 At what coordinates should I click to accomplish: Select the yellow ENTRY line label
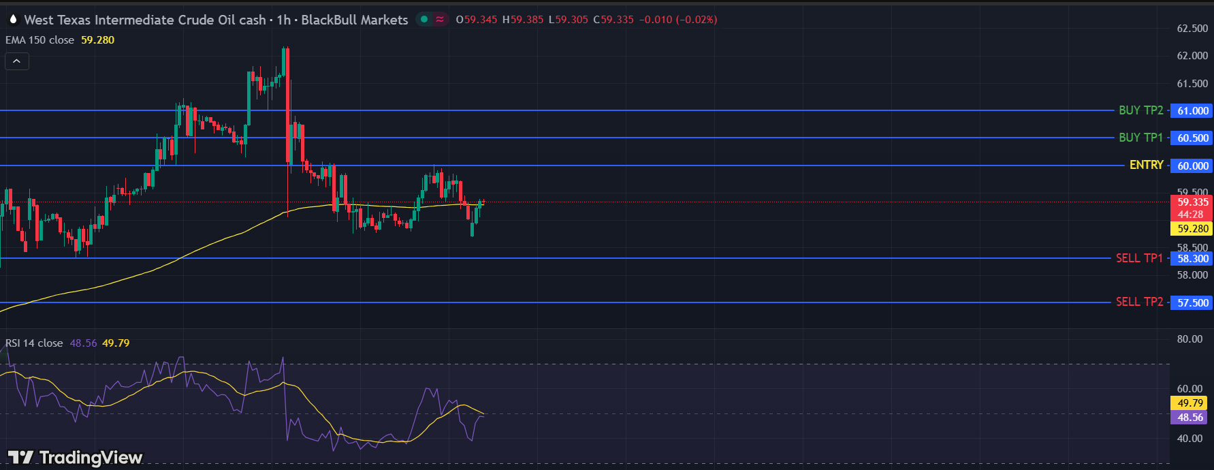(1146, 166)
